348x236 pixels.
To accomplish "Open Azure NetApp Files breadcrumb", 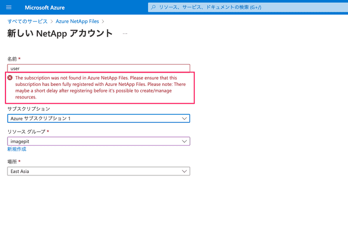I will [x=77, y=21].
